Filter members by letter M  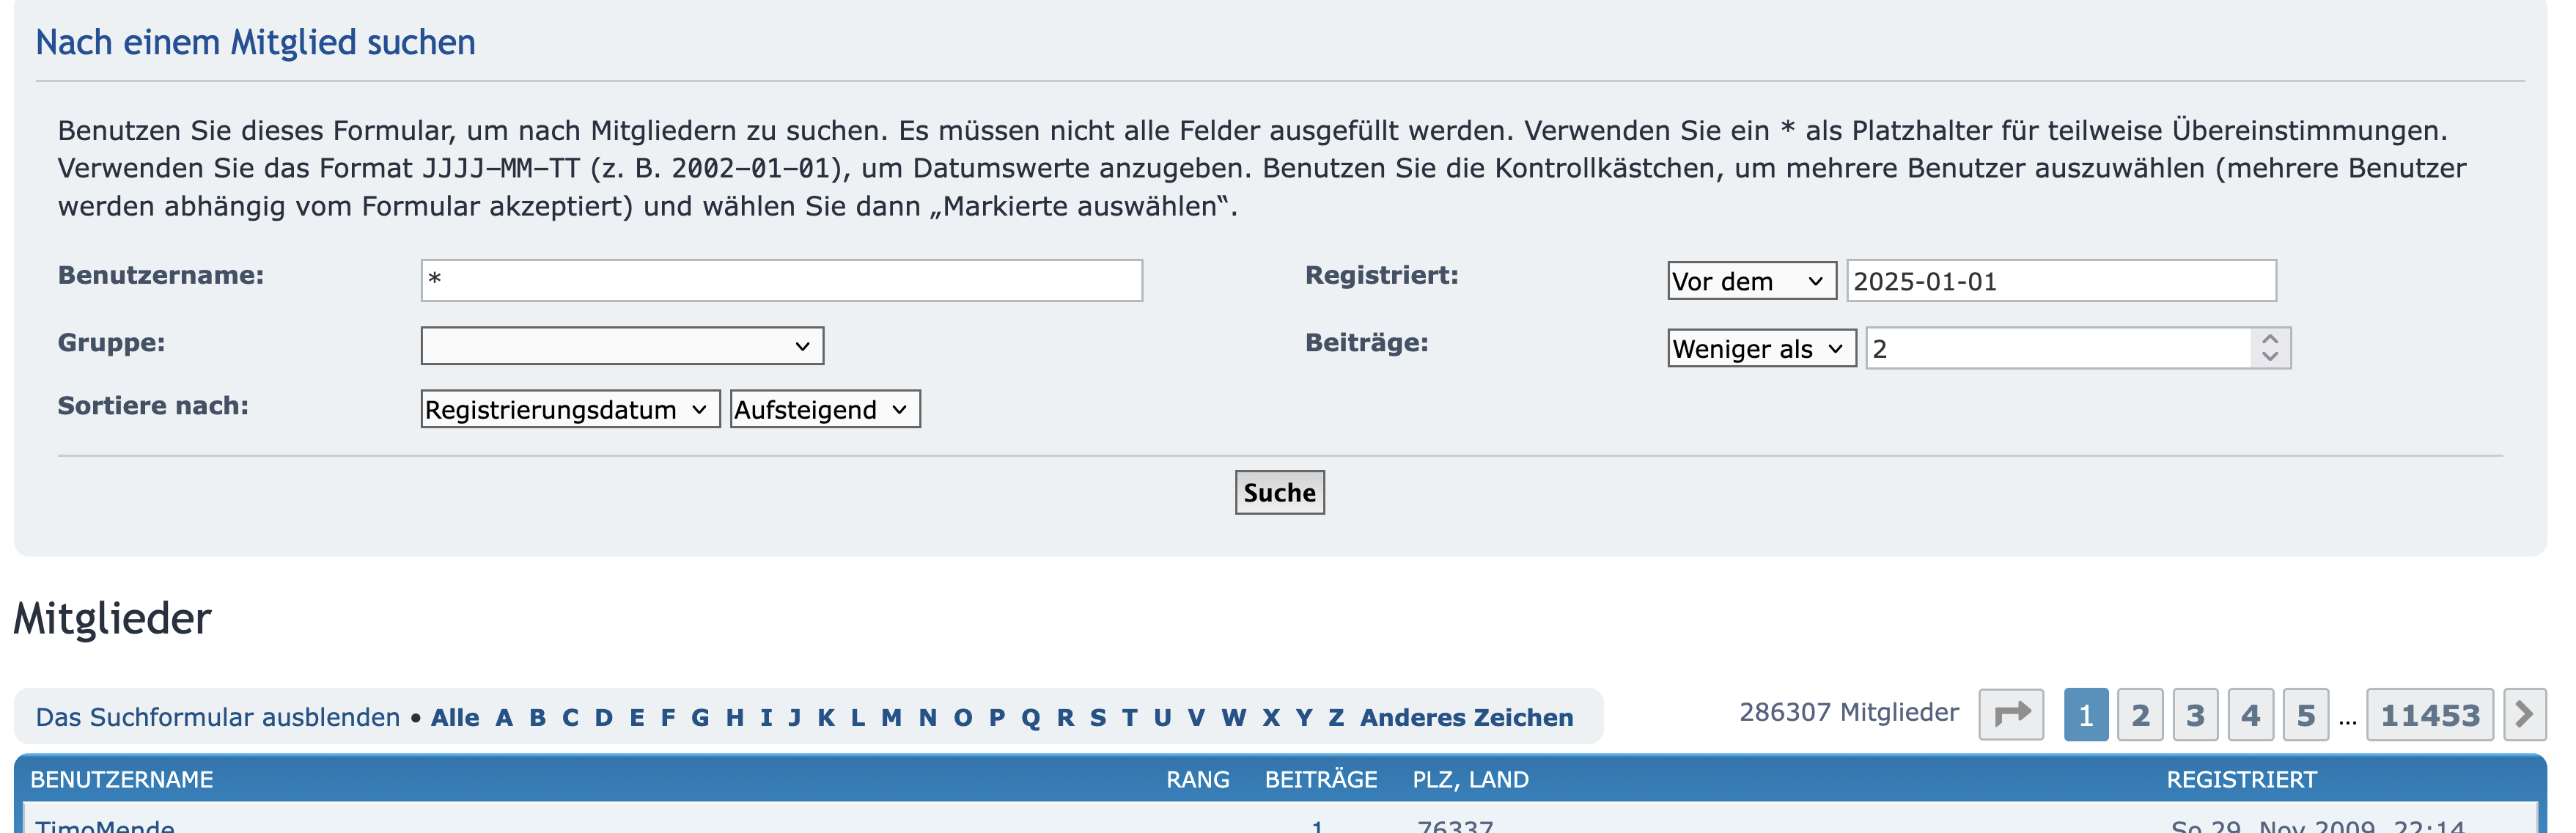click(x=891, y=718)
